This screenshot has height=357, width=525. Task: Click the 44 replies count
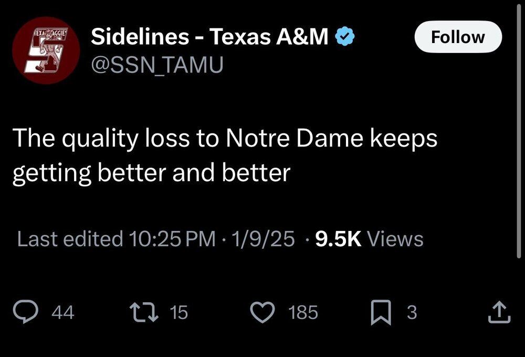[63, 312]
